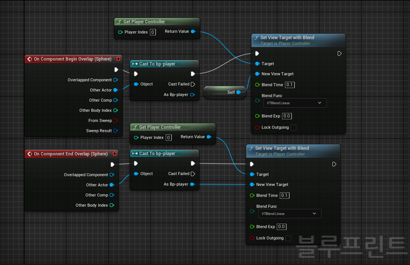The width and height of the screenshot is (410, 265).
Task: Click Lock Outgoing pin on upper Set View Target
Action: pyautogui.click(x=257, y=128)
